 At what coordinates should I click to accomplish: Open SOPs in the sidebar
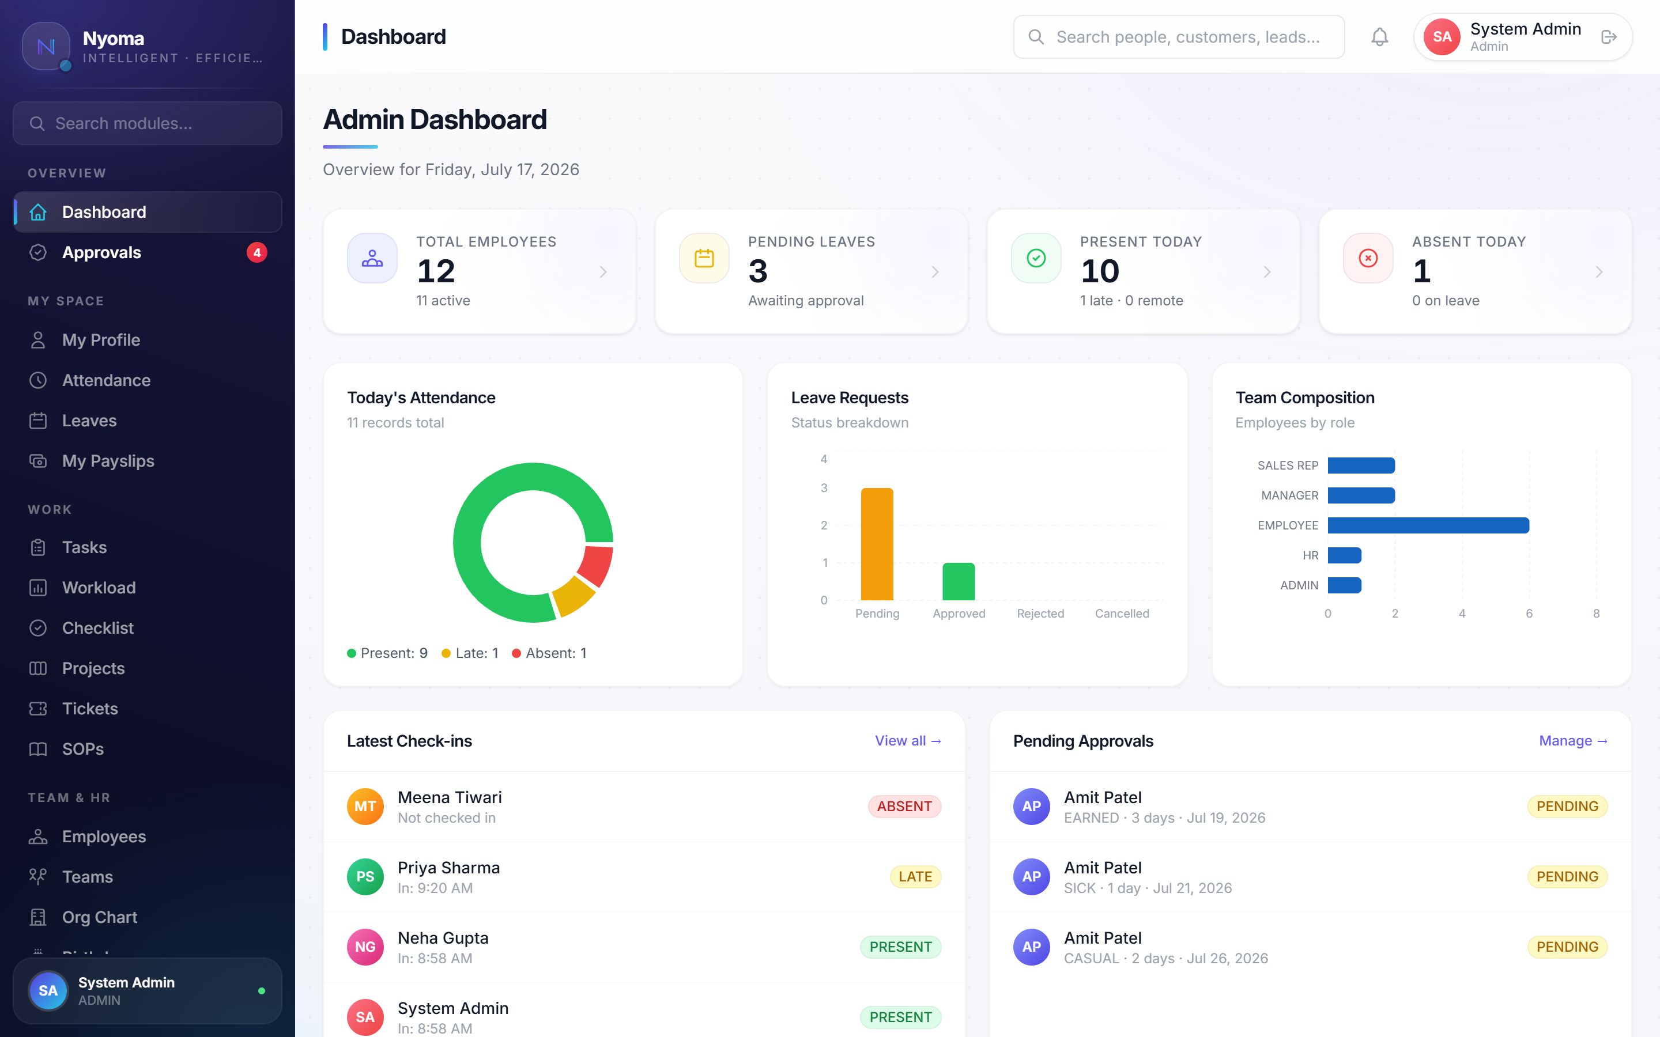(x=148, y=749)
